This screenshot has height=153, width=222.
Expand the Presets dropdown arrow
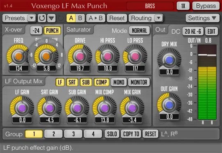32,18
